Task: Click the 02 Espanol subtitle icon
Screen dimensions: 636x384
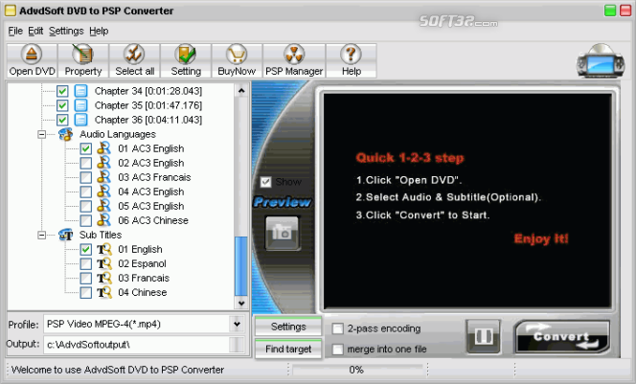Action: (x=103, y=263)
